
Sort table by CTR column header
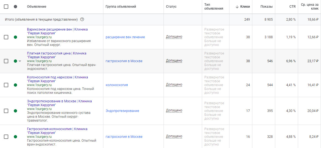tap(292, 7)
